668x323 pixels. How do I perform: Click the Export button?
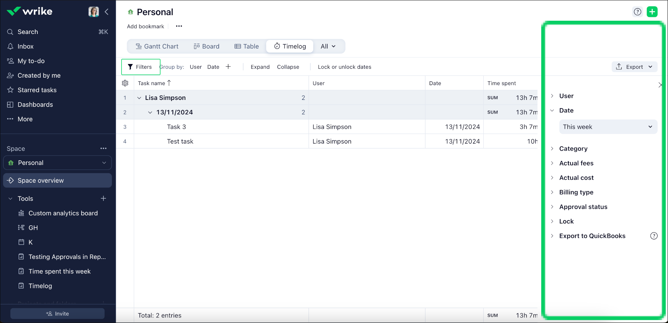click(x=634, y=67)
